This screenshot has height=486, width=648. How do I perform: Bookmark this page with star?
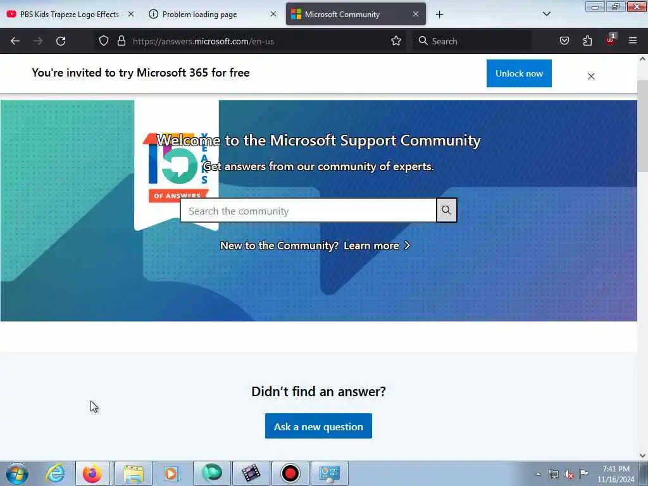(x=396, y=41)
